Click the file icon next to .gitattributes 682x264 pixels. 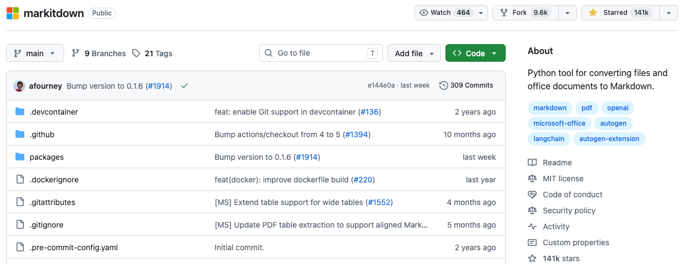click(20, 202)
